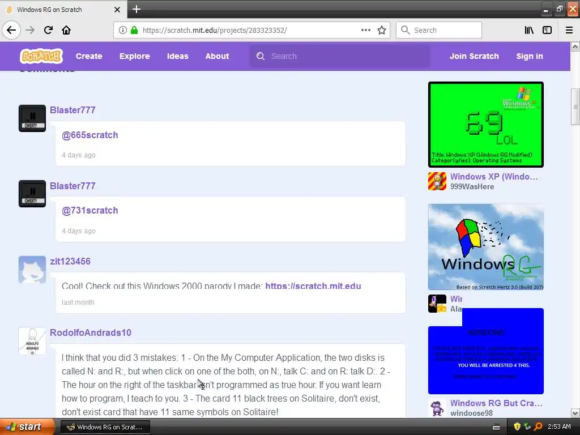The height and width of the screenshot is (435, 580).
Task: Open the RodolfoAndrads10 username link
Action: (91, 332)
